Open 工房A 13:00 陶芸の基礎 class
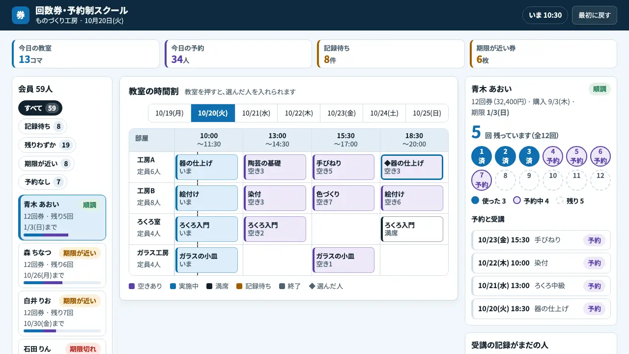This screenshot has height=354, width=629. click(x=275, y=167)
